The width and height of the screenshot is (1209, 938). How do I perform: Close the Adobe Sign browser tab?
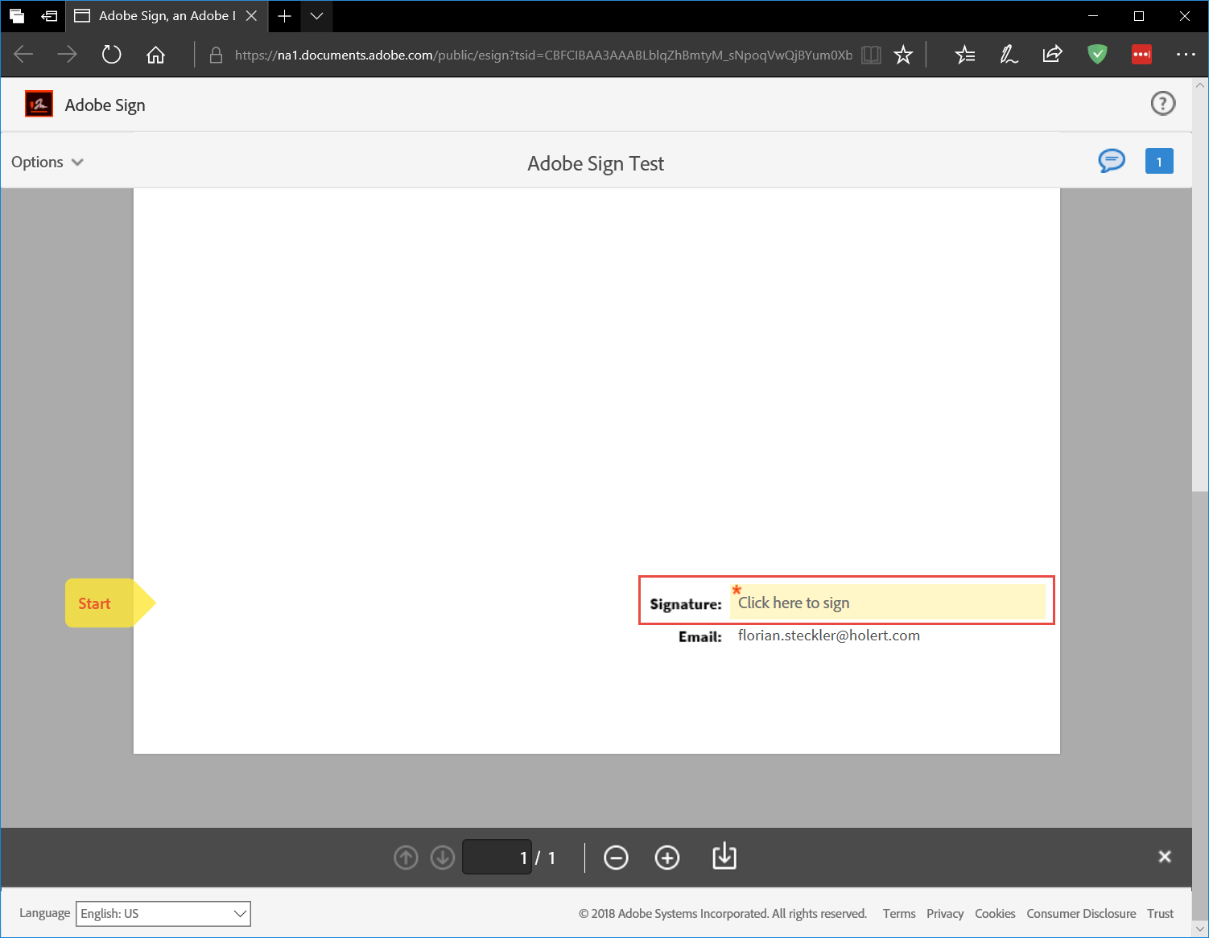(x=251, y=16)
